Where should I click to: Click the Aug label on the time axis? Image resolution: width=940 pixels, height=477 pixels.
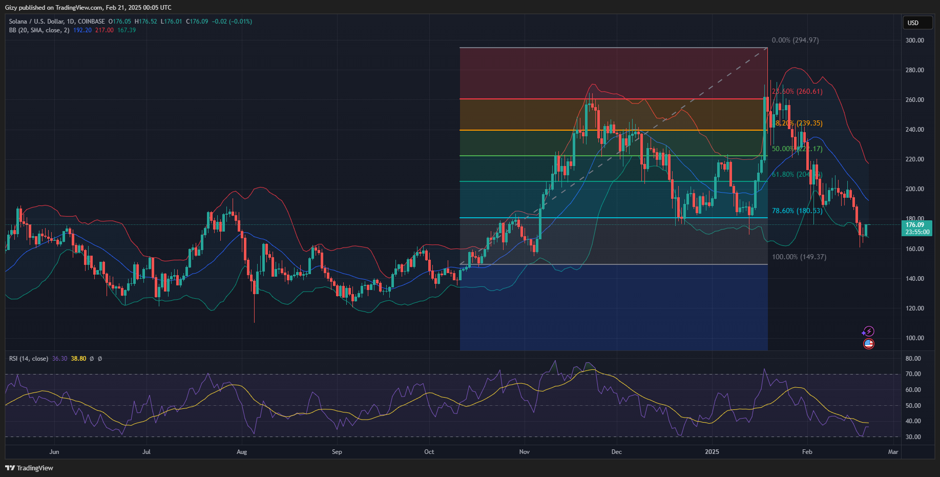242,452
